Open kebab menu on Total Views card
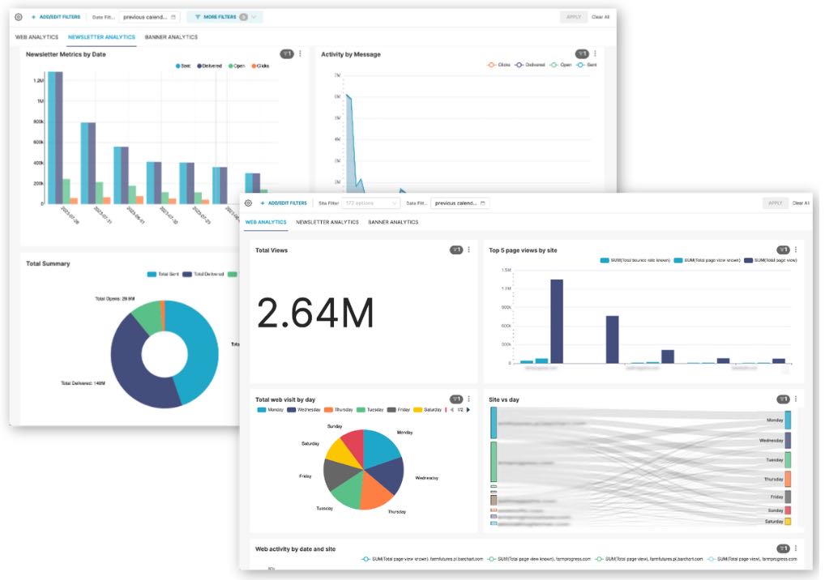This screenshot has height=580, width=825. tap(469, 250)
